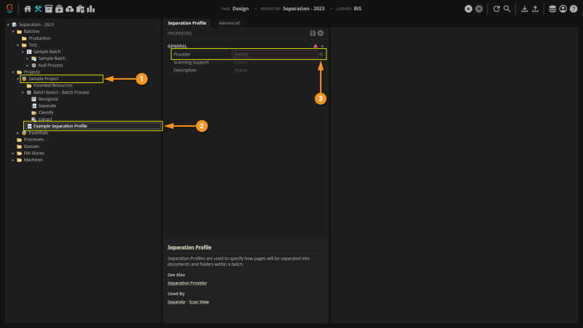Collapse the Batches tree node
The image size is (583, 328).
pos(12,31)
